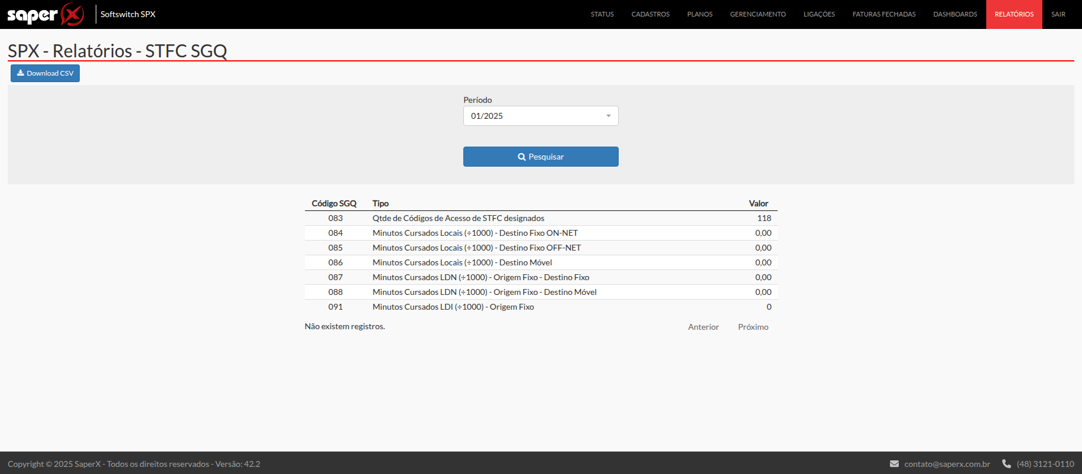
Task: Navigate to FATURAS FECHADAS
Action: pos(883,14)
